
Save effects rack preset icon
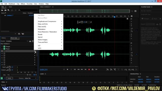(30, 41)
